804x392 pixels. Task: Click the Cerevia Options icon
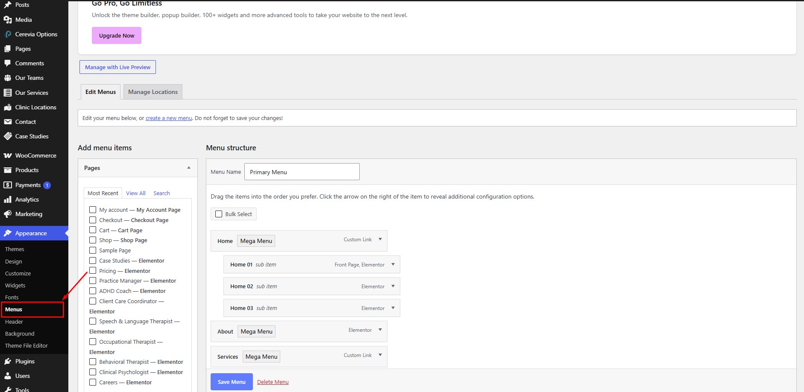[8, 34]
